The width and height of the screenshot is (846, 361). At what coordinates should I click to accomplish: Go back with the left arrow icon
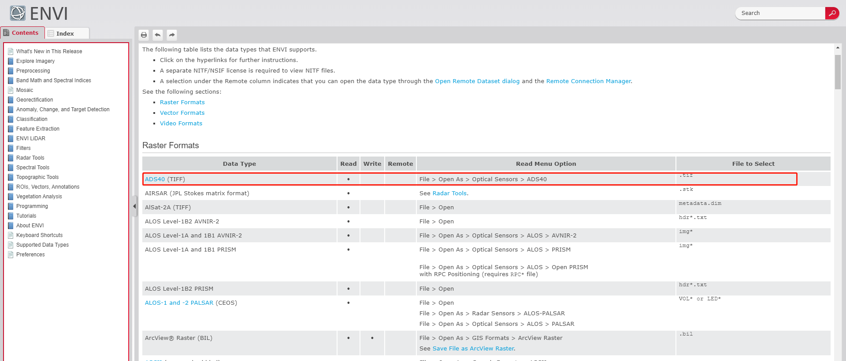[x=158, y=35]
